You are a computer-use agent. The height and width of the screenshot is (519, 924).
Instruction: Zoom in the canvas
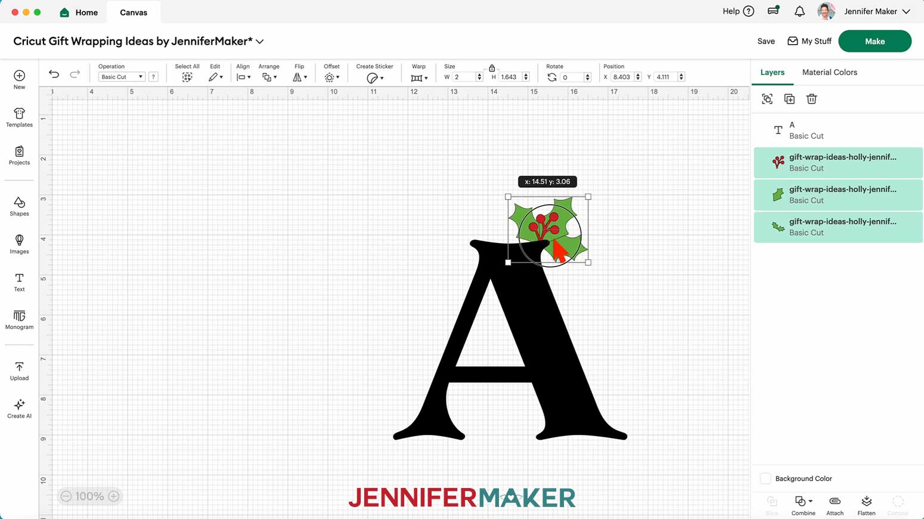pos(114,496)
